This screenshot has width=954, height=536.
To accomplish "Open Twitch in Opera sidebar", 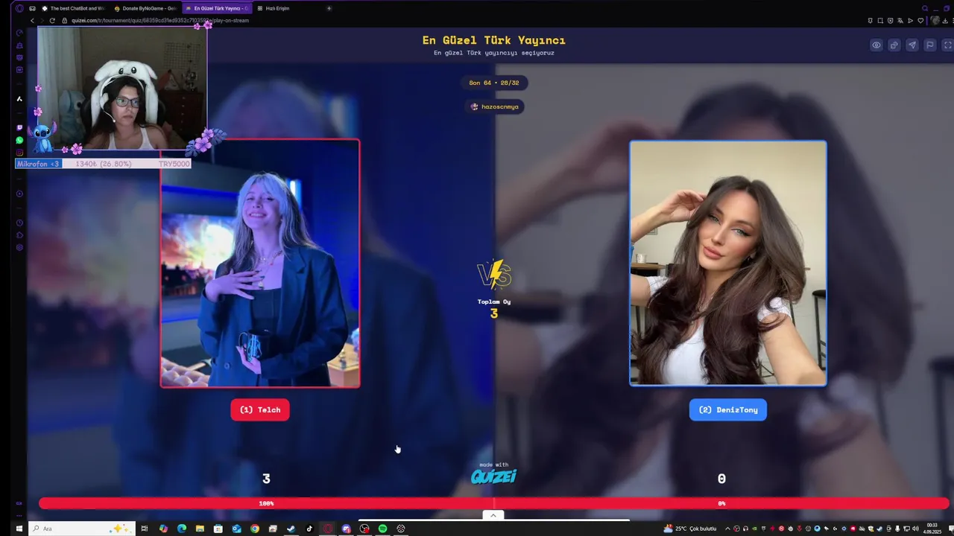I will point(19,127).
